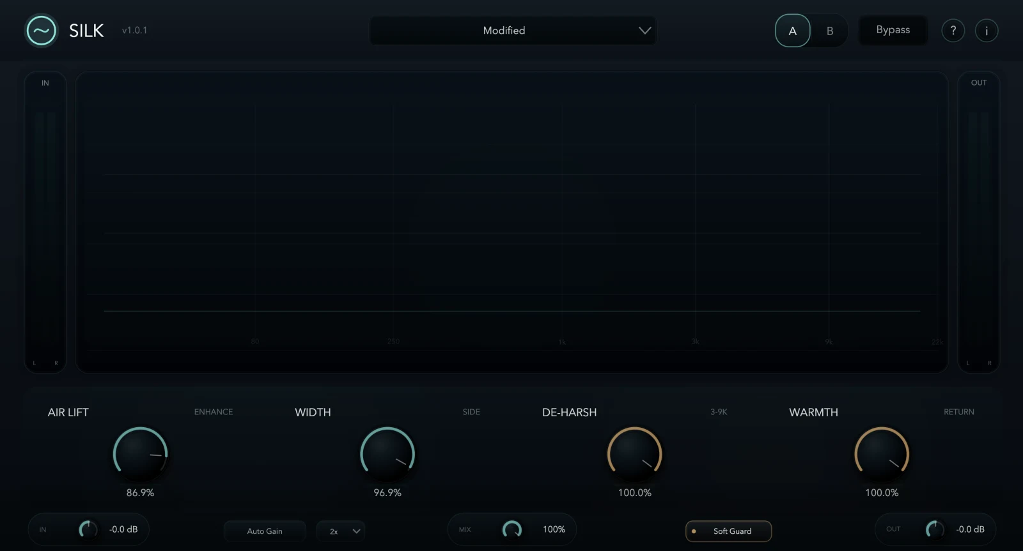
Task: Click the Warmth knob
Action: [x=882, y=454]
